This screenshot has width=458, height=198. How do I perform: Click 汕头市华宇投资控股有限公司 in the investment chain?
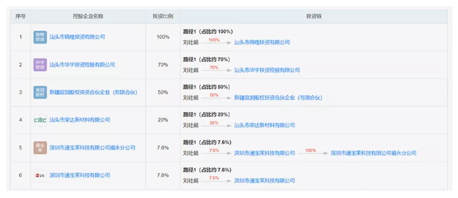pos(267,70)
